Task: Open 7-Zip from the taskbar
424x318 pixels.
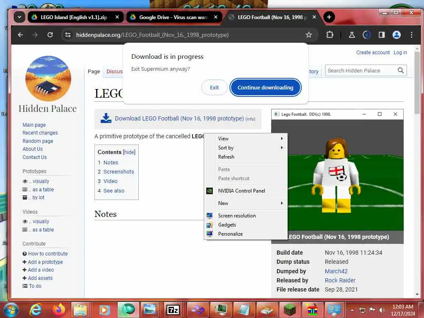Action: (x=173, y=310)
